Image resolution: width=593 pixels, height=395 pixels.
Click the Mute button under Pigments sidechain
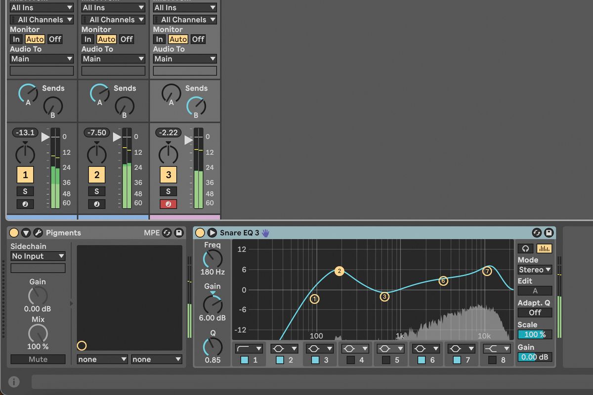pos(38,359)
